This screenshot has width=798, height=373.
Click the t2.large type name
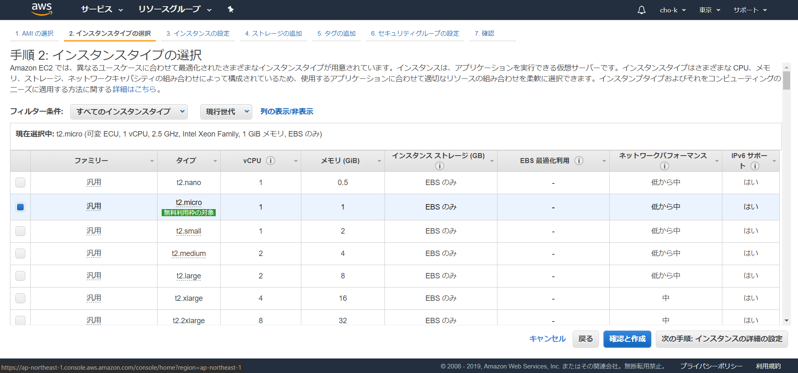coord(189,276)
